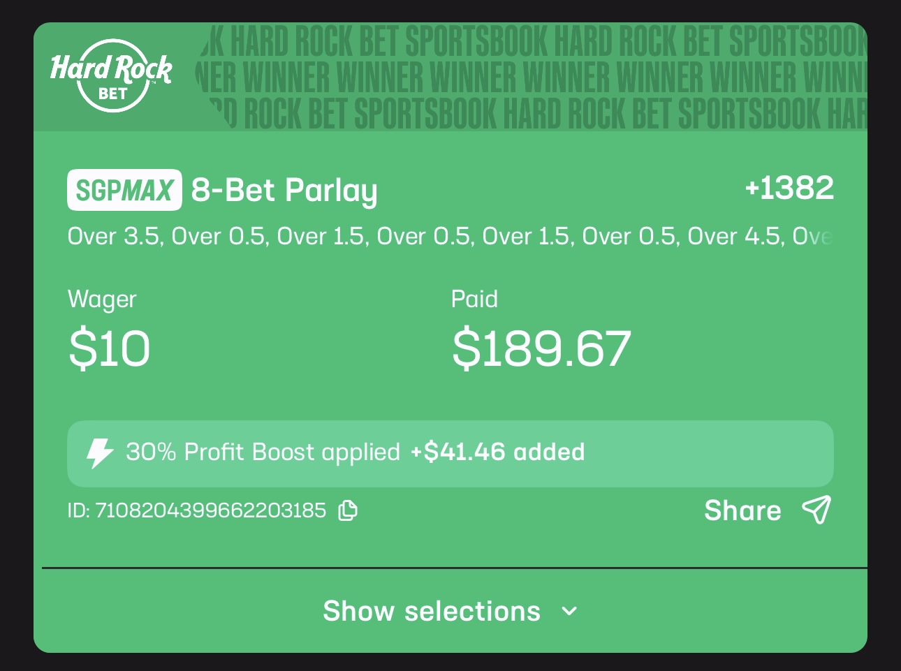The image size is (901, 671).
Task: Click the Share label
Action: coord(742,510)
